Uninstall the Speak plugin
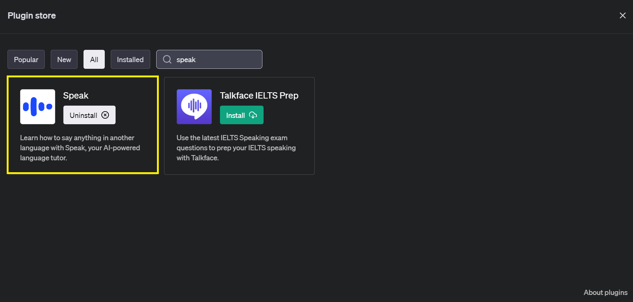The image size is (633, 302). pyautogui.click(x=89, y=115)
